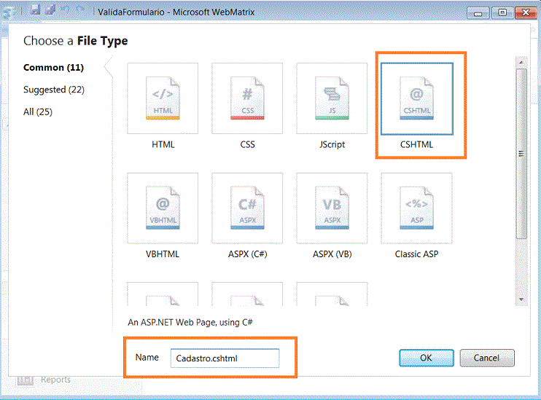Select the HTML file type icon

click(163, 98)
